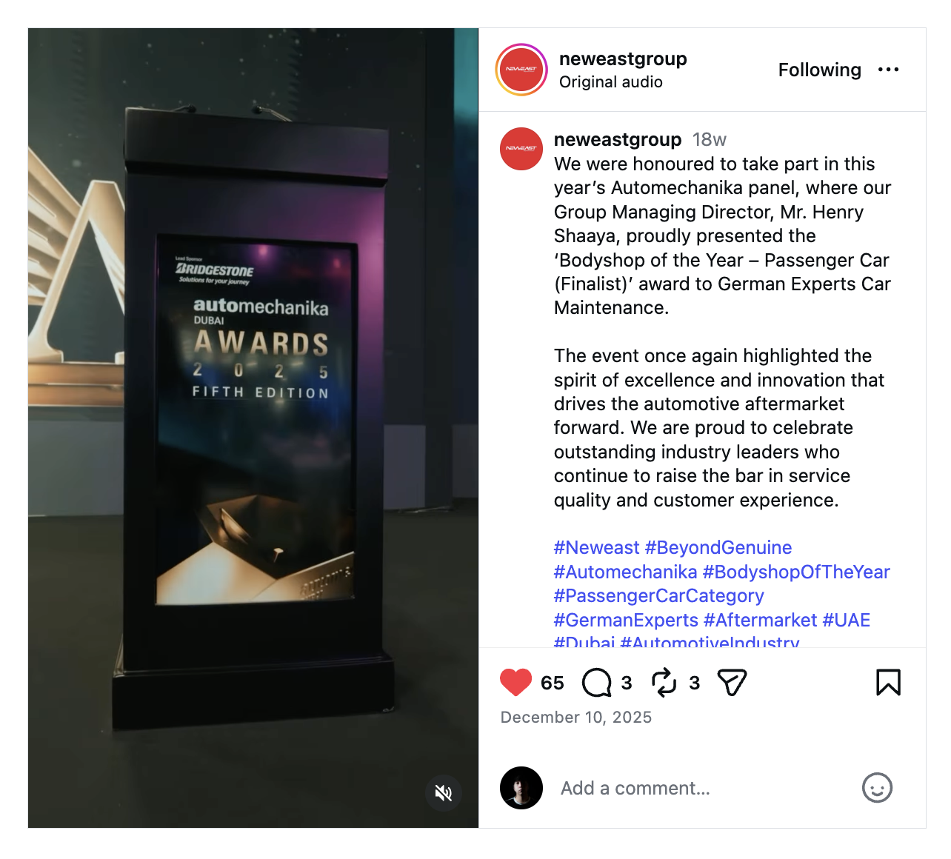Open emoji picker smiley icon
This screenshot has width=951, height=859.
coord(877,788)
